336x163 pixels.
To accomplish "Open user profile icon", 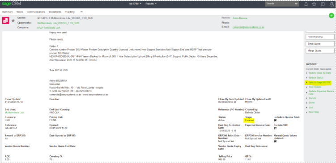I will coord(332,4).
